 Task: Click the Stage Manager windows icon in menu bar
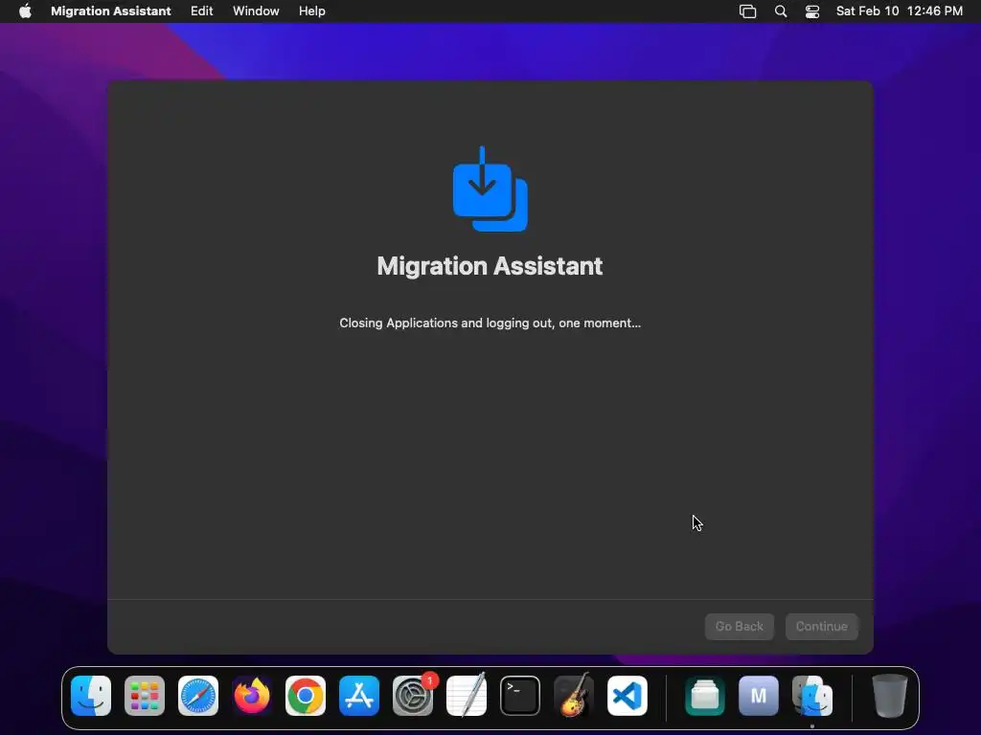point(747,11)
